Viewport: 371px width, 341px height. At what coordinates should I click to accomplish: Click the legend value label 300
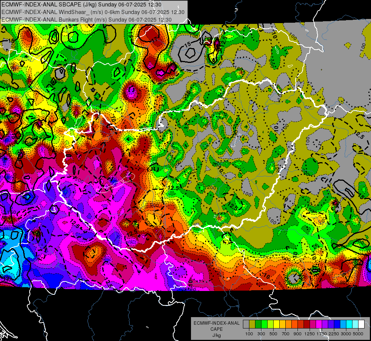[261, 334]
